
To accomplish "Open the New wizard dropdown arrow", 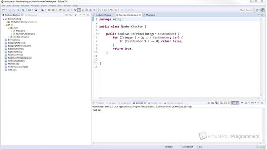I will [x=7, y=10].
